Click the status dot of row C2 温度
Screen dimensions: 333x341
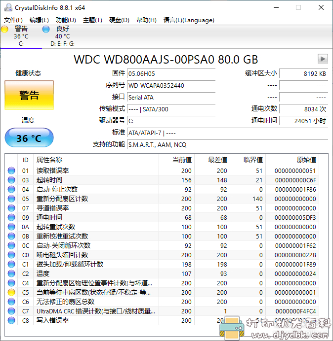point(11,273)
